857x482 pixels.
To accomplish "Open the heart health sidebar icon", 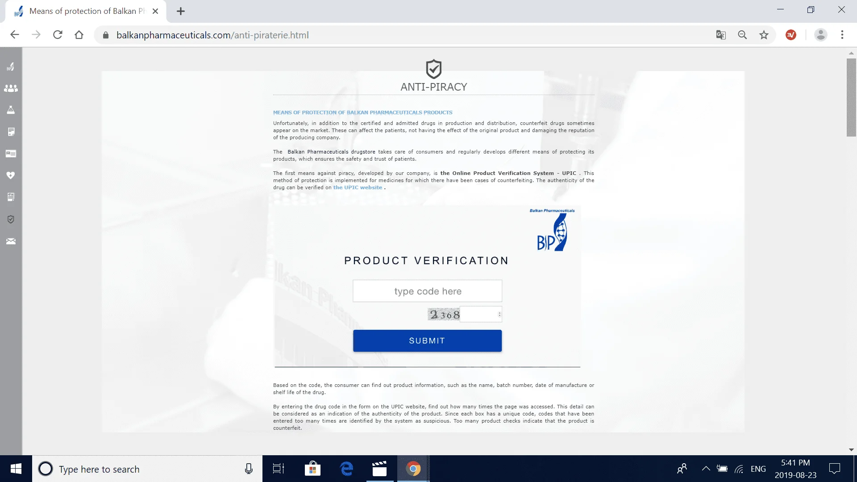I will coord(11,175).
